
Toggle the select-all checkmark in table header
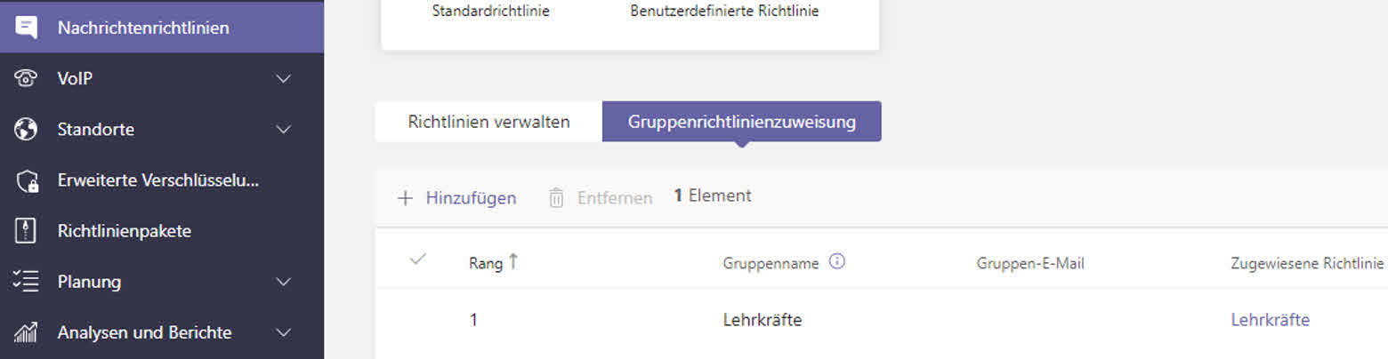pos(417,259)
